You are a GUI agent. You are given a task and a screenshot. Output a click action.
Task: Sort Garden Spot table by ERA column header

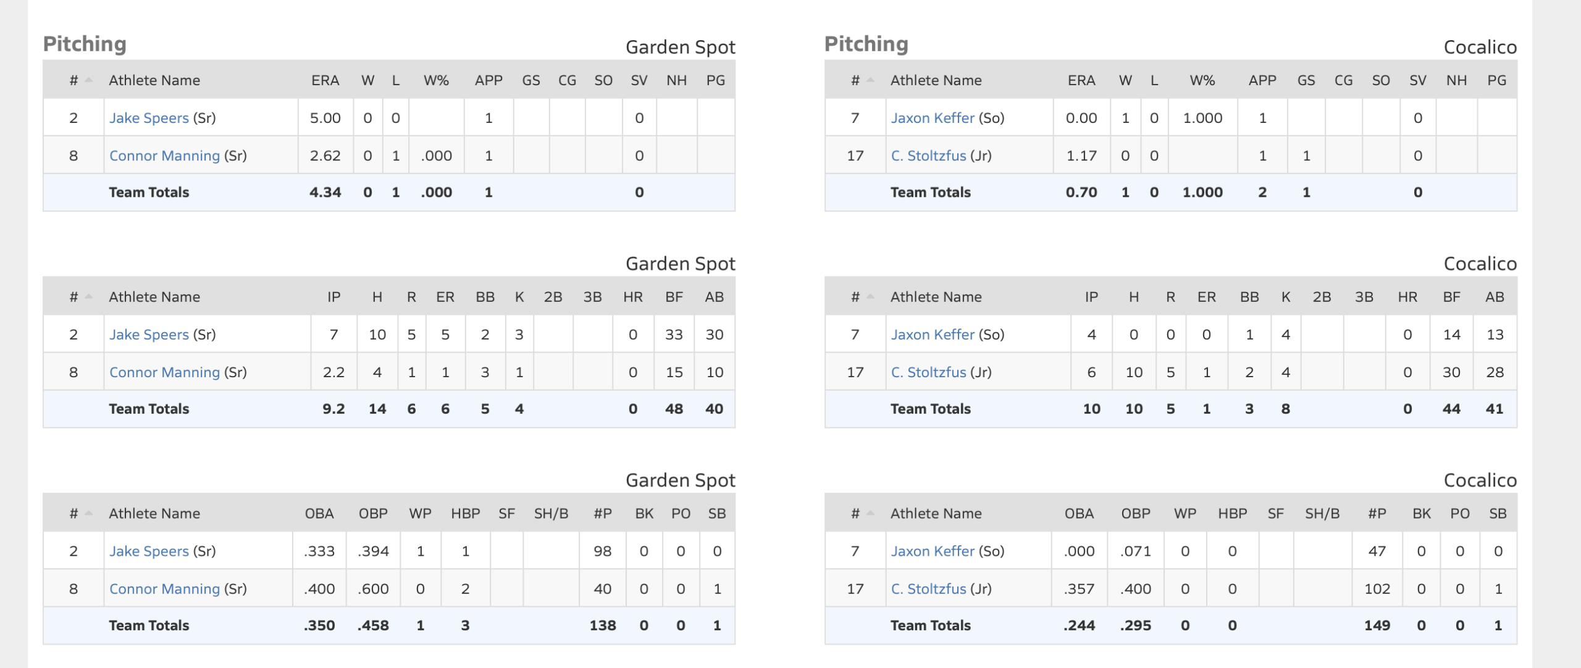(x=325, y=80)
